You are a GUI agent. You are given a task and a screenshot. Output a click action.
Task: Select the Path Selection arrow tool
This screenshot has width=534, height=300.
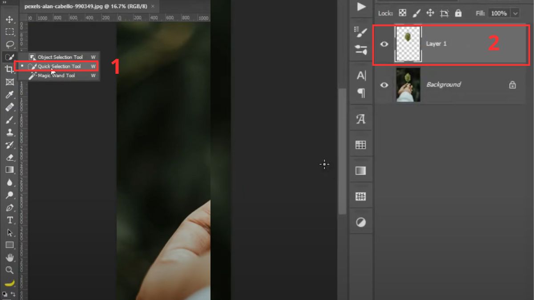click(9, 232)
